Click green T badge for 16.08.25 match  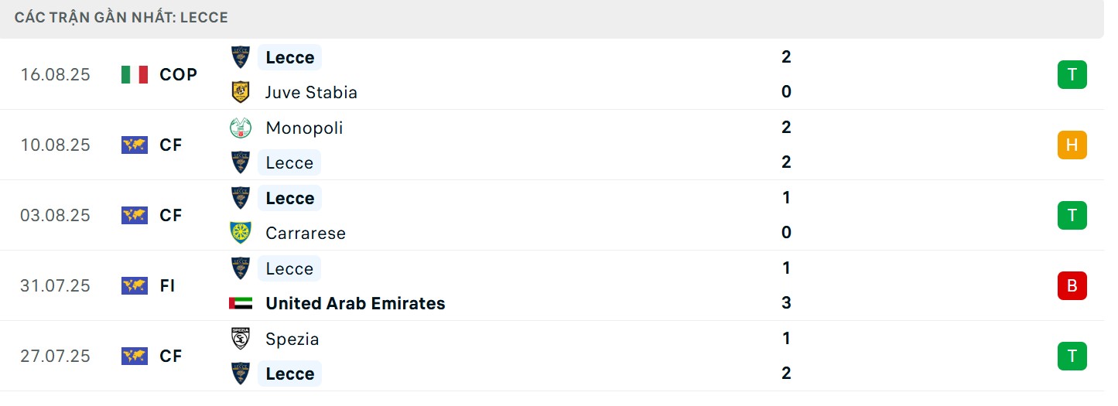pos(1072,74)
